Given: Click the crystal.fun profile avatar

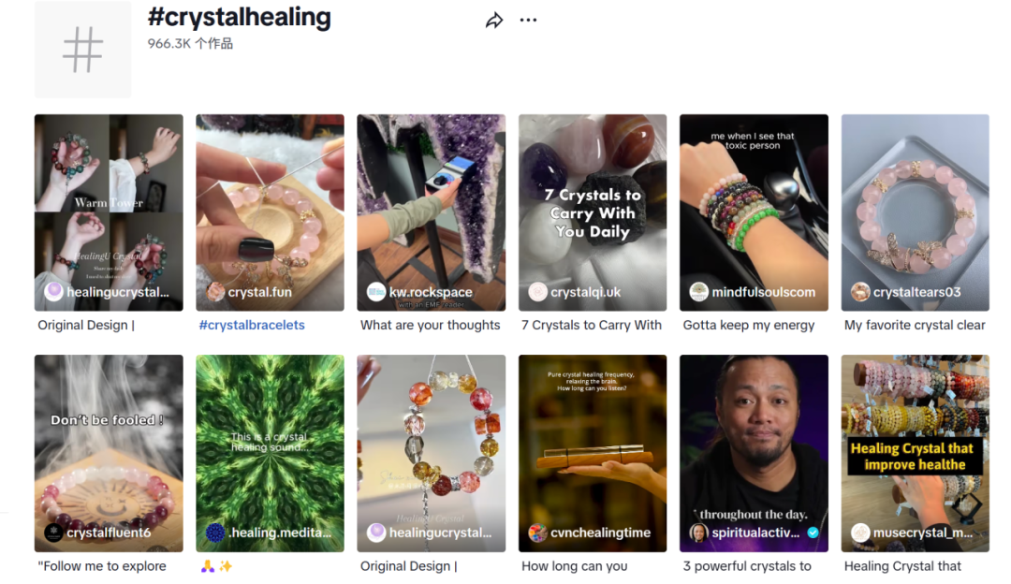Looking at the screenshot, I should pos(215,292).
